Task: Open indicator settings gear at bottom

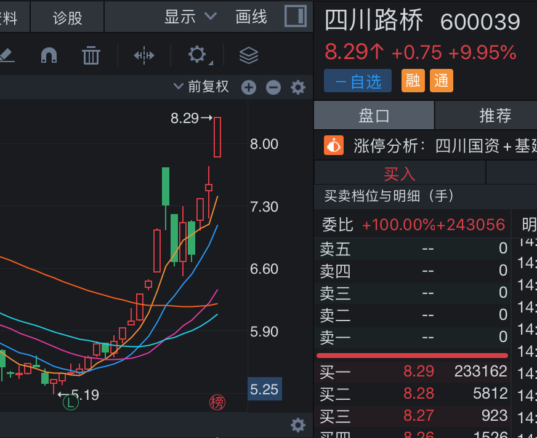Action: click(x=298, y=425)
